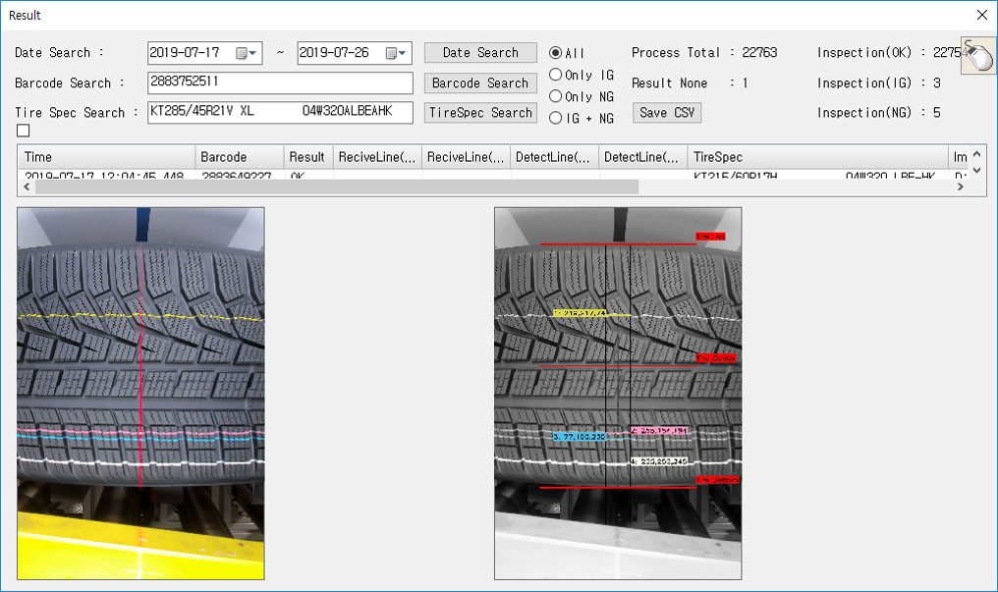998x592 pixels.
Task: Export results with Save CSV
Action: coord(666,113)
